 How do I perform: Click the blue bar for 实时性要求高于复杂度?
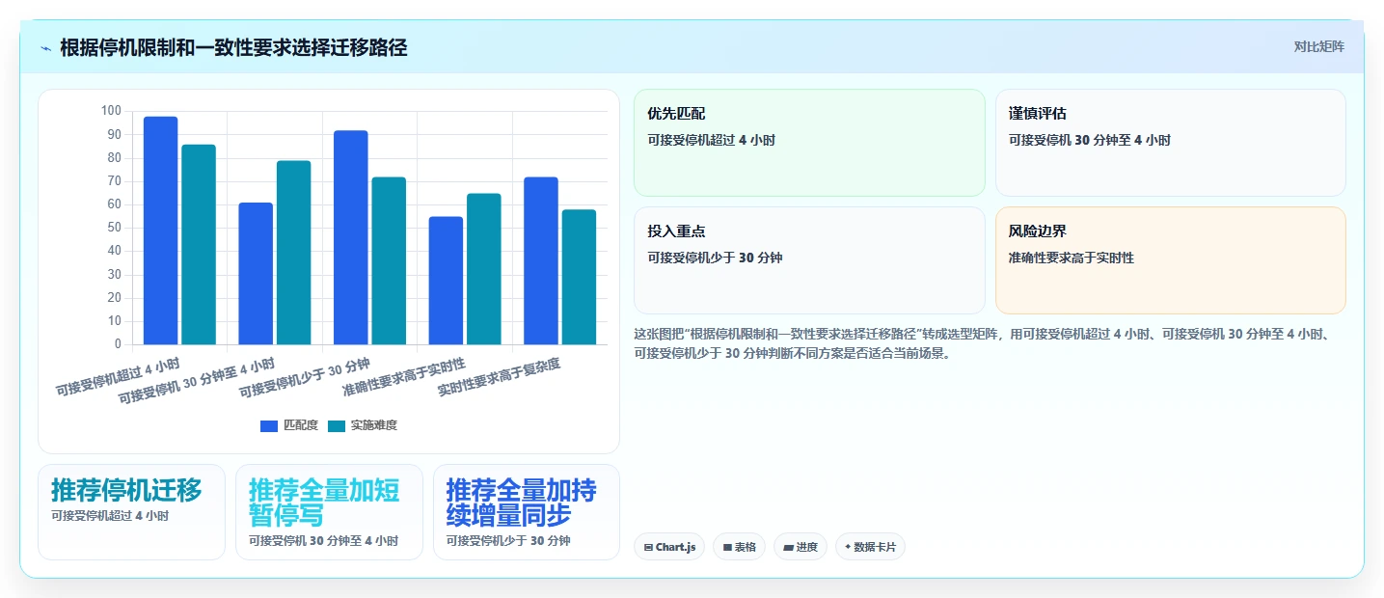point(541,260)
